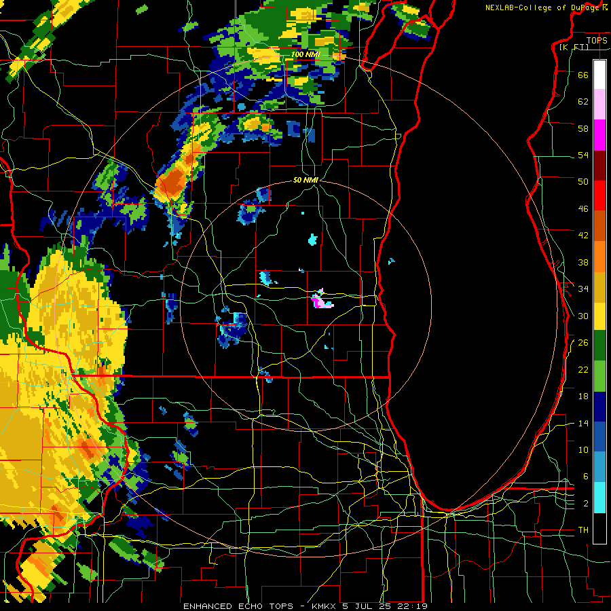Select the light pink legend swatch
This screenshot has height=611, width=611.
pos(599,104)
